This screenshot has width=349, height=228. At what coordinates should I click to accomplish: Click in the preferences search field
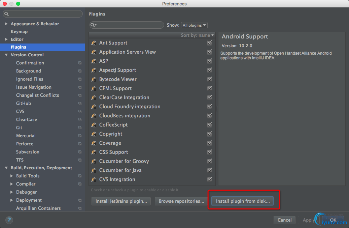tap(42, 14)
